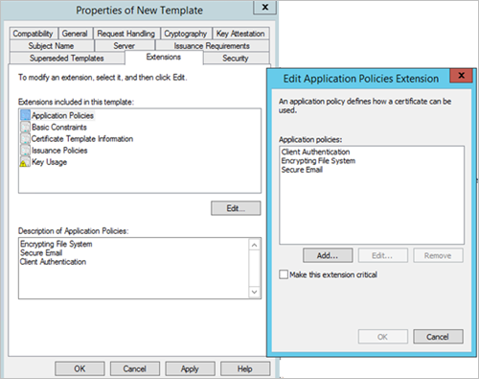Screen dimensions: 479x379
Task: Cancel the Properties of New Template dialog
Action: (135, 368)
